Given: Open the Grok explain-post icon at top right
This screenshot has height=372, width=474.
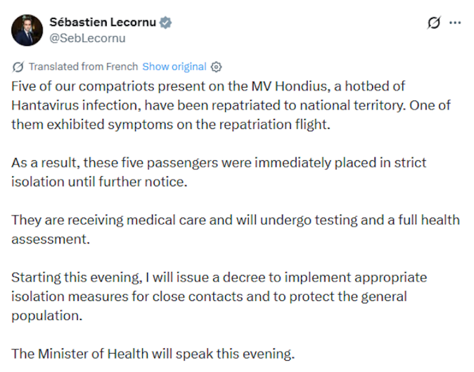Looking at the screenshot, I should (x=434, y=23).
